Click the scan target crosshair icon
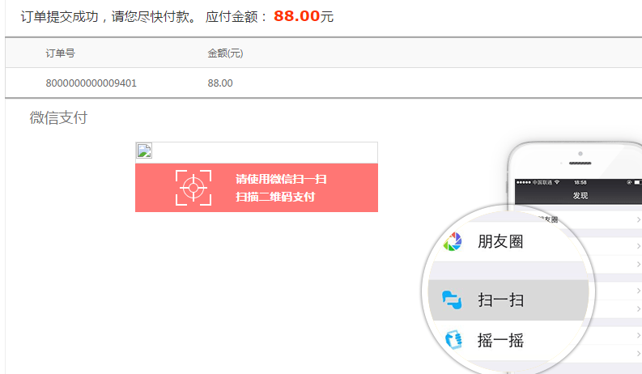The height and width of the screenshot is (374, 642). [x=193, y=188]
